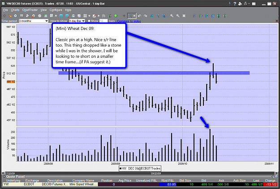Open the Configure menu
Screen dimensions: 280x189
56,10
